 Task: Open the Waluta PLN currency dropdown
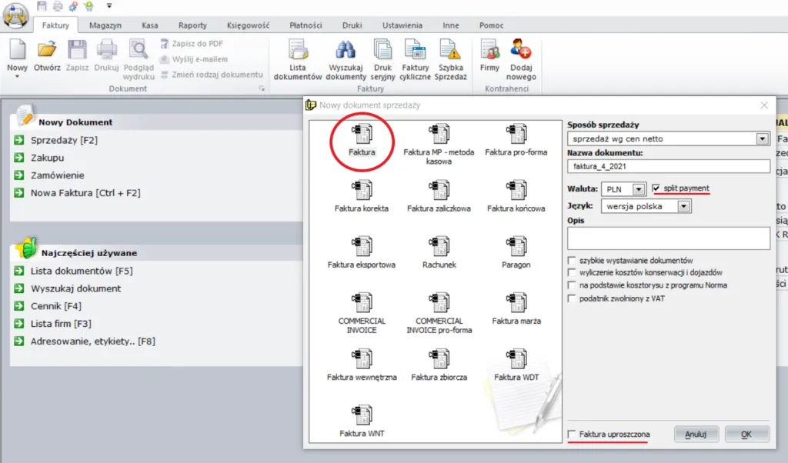(638, 189)
